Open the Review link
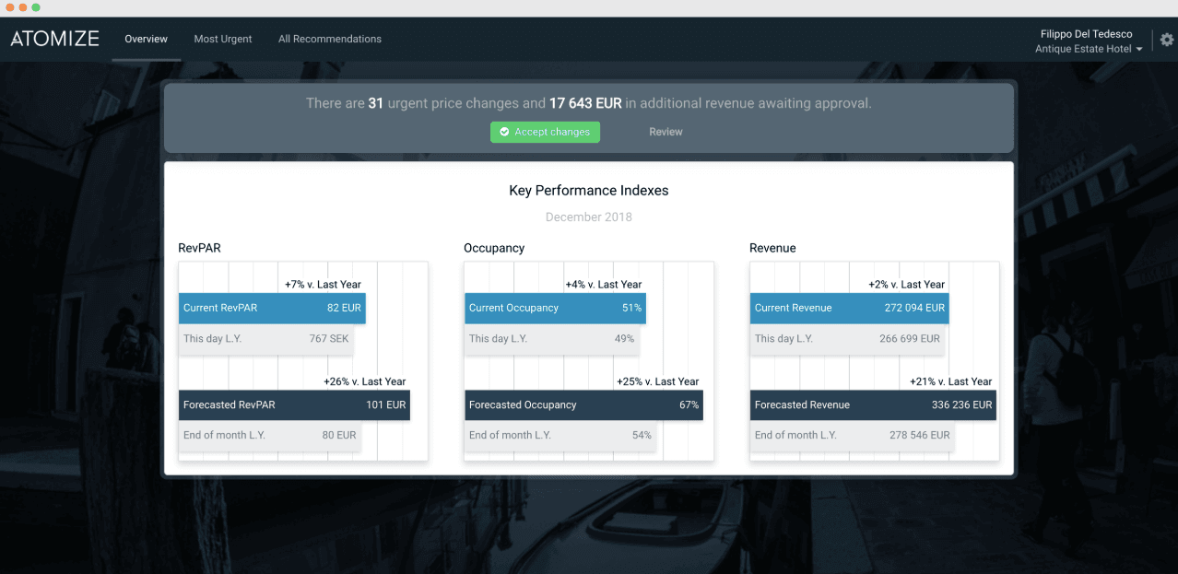The height and width of the screenshot is (574, 1178). tap(666, 132)
